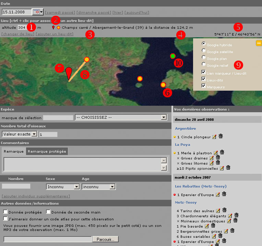Screen dimensions: 262x246
Task: Click the hier date shortcut
Action: [118, 13]
